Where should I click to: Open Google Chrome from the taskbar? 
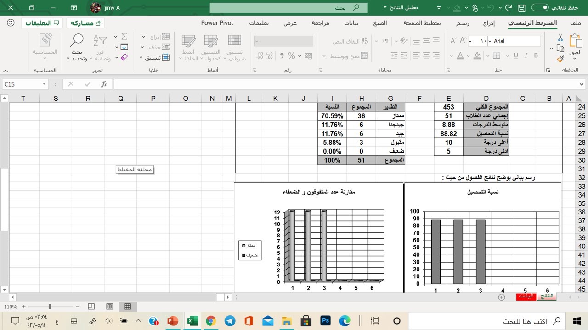pyautogui.click(x=211, y=320)
